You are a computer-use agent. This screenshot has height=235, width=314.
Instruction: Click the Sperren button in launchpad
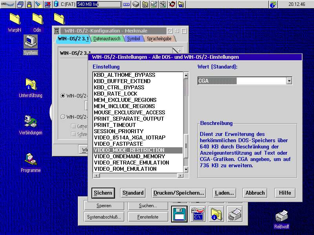[x=104, y=206]
